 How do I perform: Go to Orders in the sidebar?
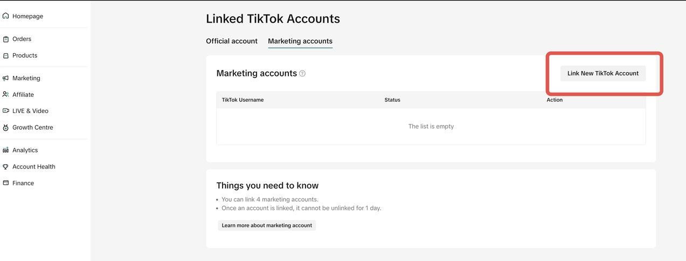[22, 39]
